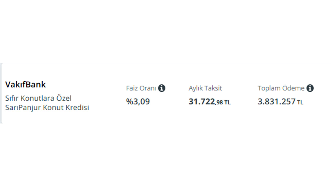Click the 'Faiz Oranı' label
331x186 pixels.
[x=141, y=88]
